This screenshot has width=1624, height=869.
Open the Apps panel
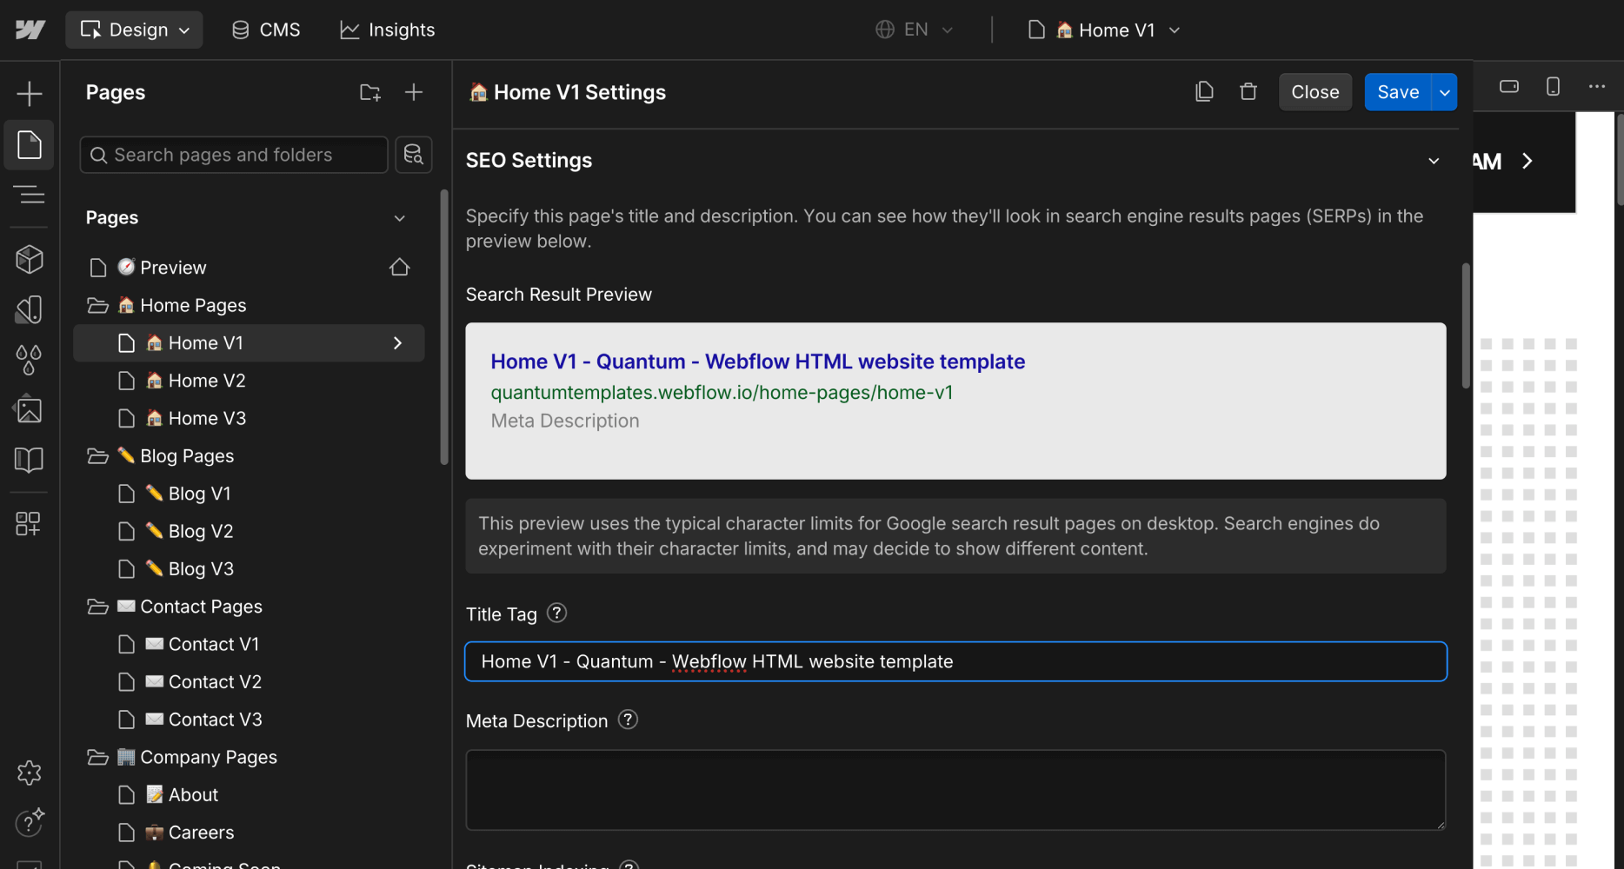tap(29, 522)
